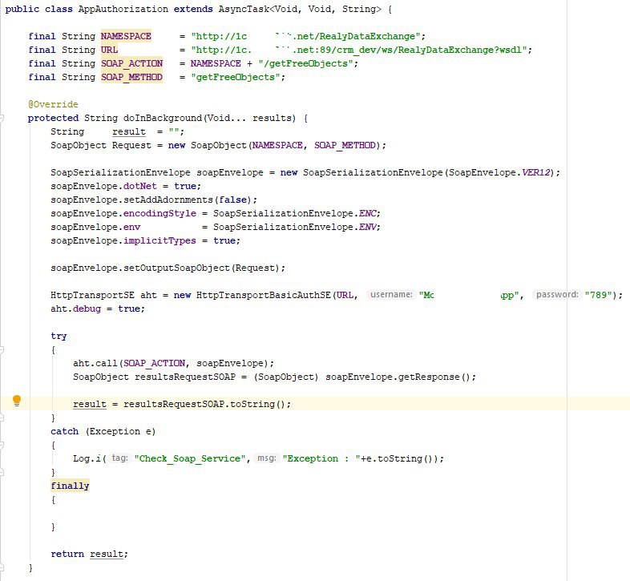Click the AppAuthorization class name

pos(123,10)
